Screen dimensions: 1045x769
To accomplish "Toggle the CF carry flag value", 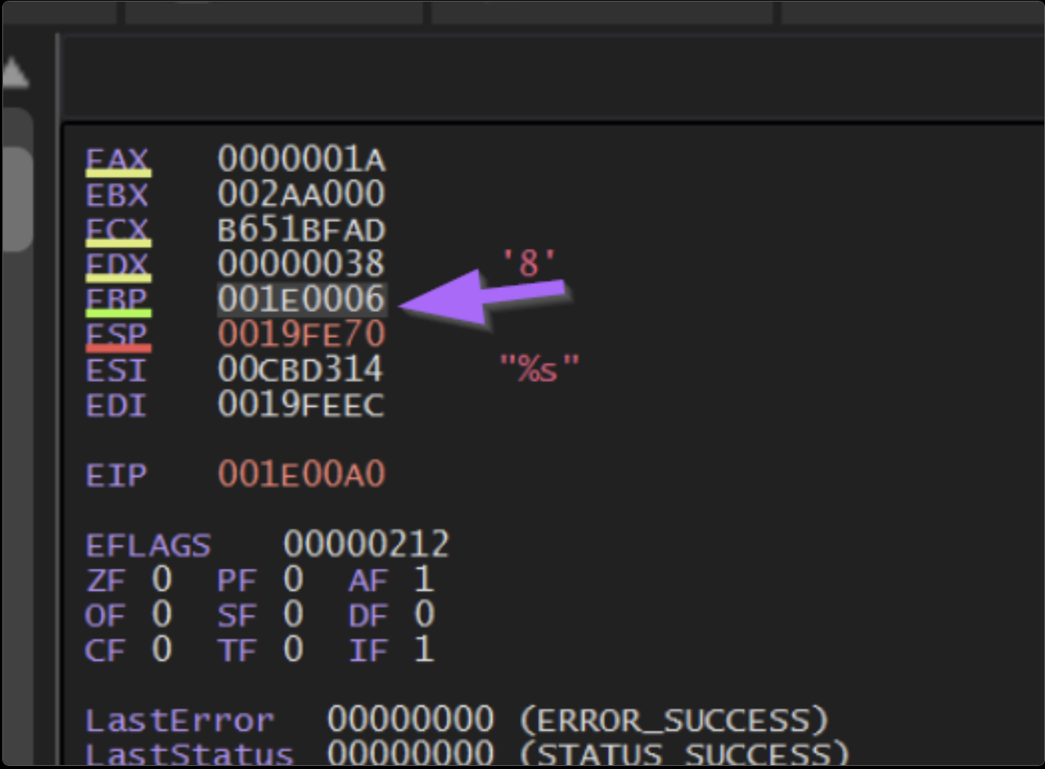I will point(161,650).
